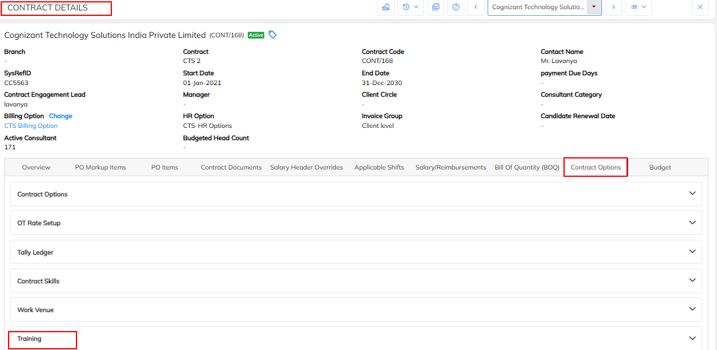
Task: Click the CONTRACT DETAILS page heading
Action: click(x=48, y=8)
